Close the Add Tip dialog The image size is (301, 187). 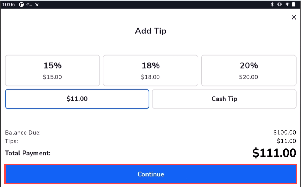[x=294, y=17]
